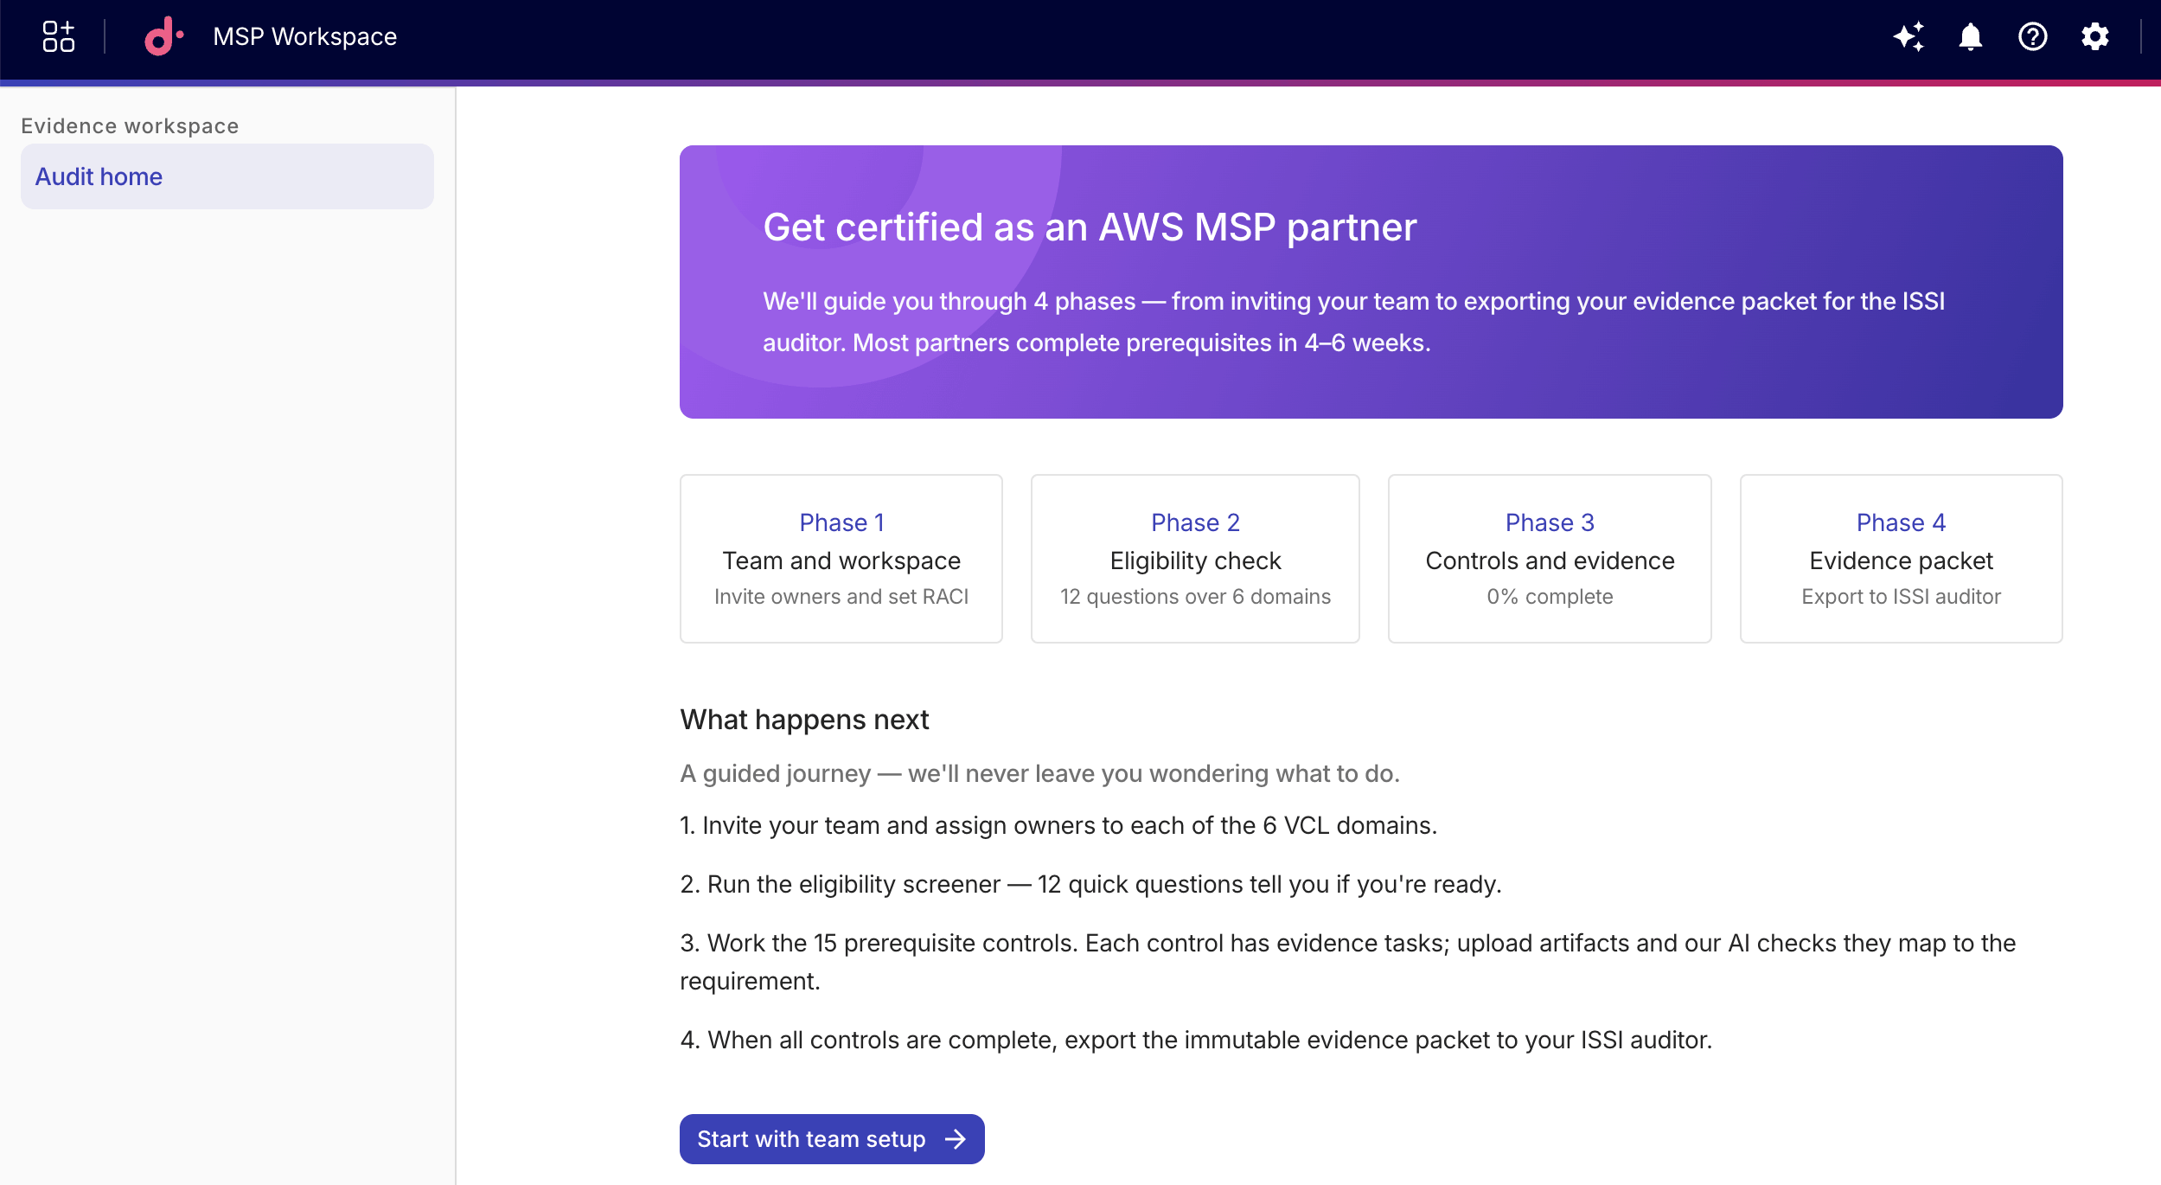Click Start with team setup button
2161x1185 pixels.
coord(832,1139)
